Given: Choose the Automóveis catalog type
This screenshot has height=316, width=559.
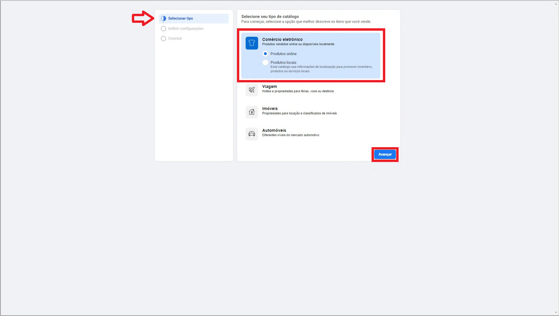Looking at the screenshot, I should (x=311, y=134).
